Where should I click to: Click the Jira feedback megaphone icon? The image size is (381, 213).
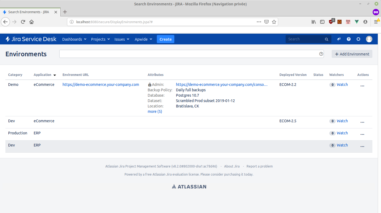click(339, 39)
